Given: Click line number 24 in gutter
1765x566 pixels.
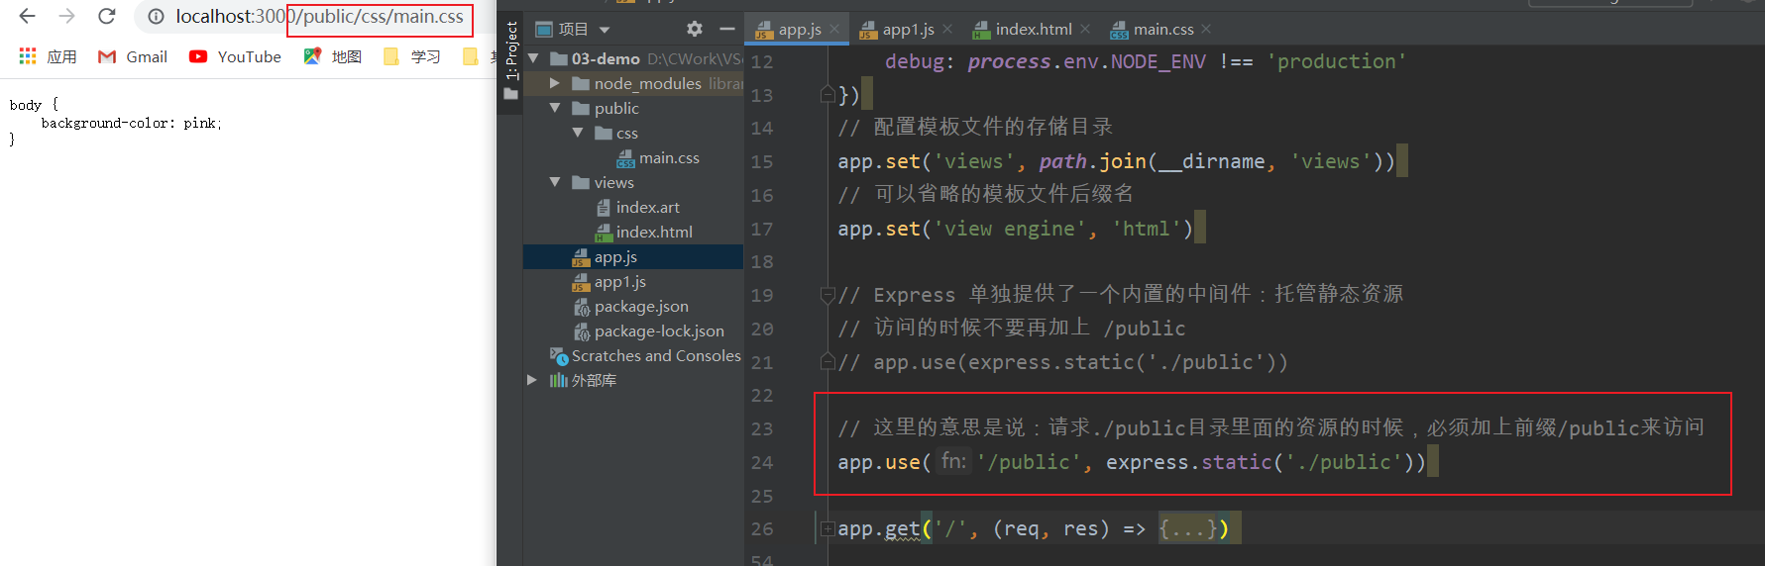Looking at the screenshot, I should pyautogui.click(x=761, y=462).
